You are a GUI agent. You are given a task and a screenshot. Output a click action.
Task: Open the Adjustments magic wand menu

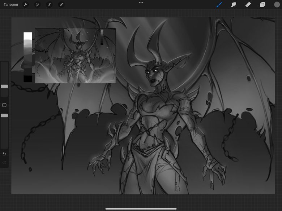pos(37,4)
